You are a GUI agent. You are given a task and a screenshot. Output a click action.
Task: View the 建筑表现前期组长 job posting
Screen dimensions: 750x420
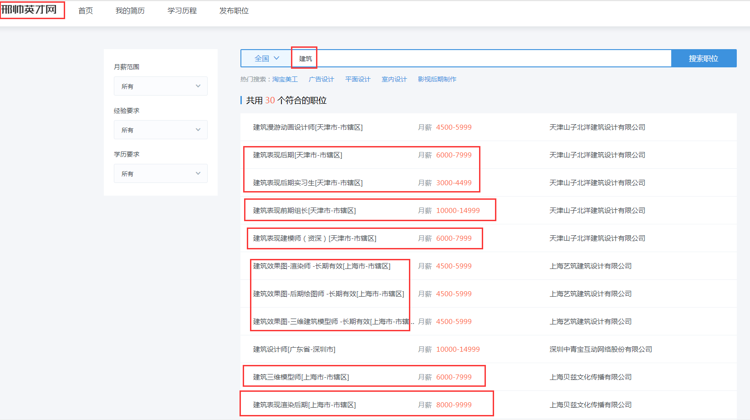click(304, 211)
